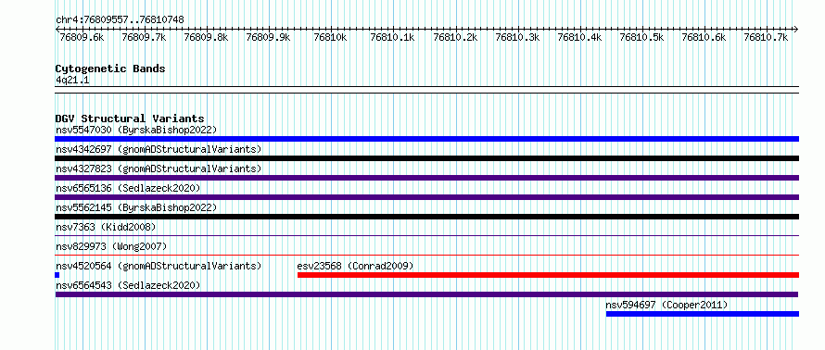The width and height of the screenshot is (825, 350).
Task: Select the black bar under nsv4342697
Action: 426,158
